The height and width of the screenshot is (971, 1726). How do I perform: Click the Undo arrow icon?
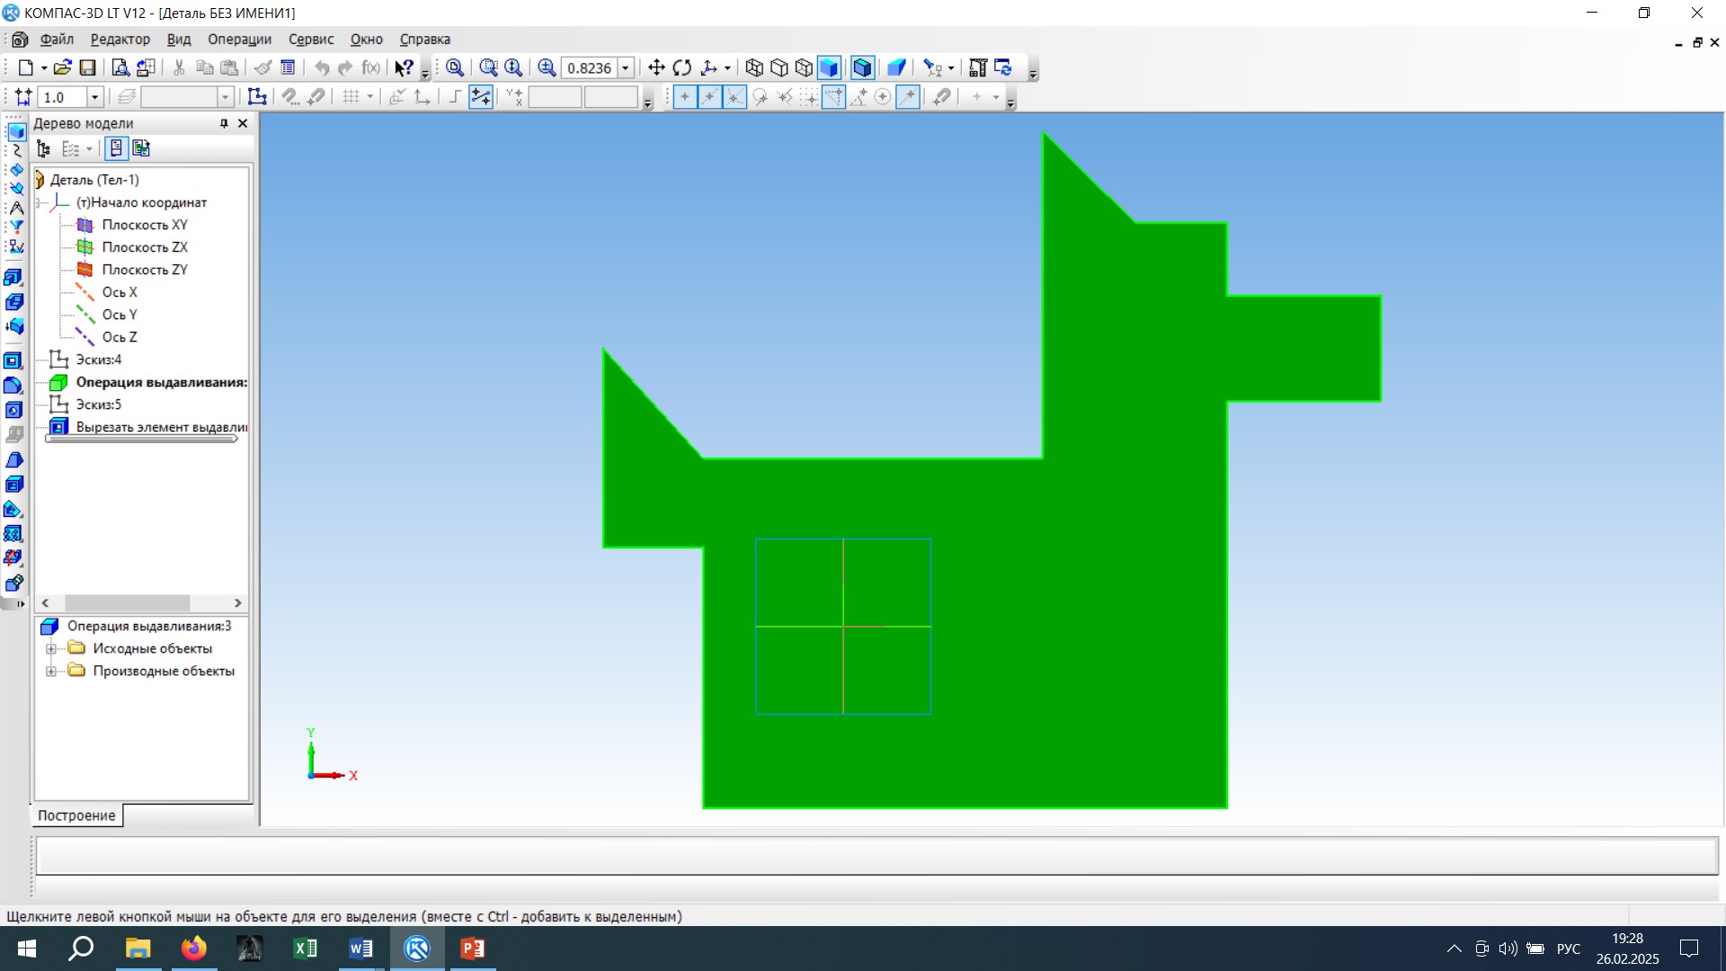(x=321, y=67)
